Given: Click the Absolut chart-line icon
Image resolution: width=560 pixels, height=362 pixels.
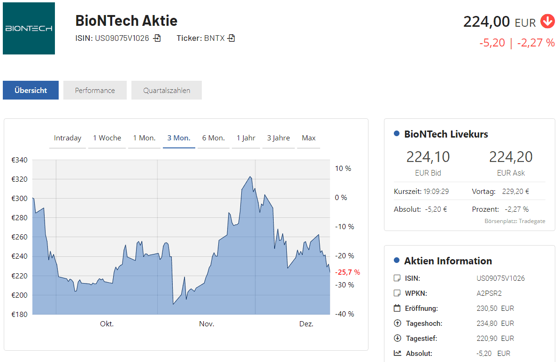Looking at the screenshot, I should click(397, 354).
